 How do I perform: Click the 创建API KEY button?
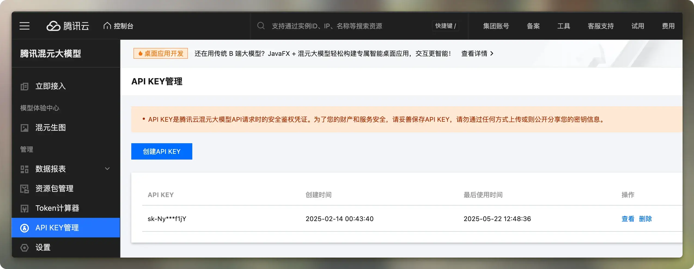tap(162, 151)
